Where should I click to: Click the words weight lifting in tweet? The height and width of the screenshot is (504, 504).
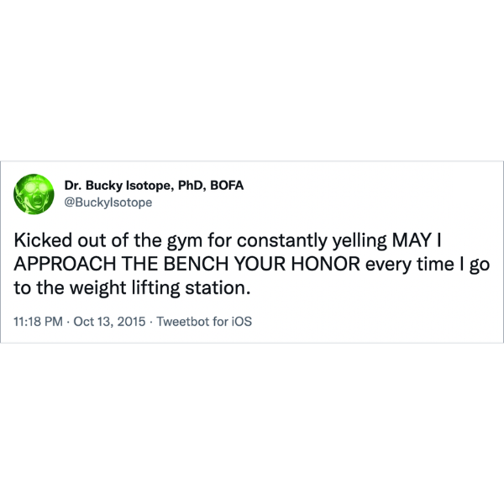[x=124, y=287]
